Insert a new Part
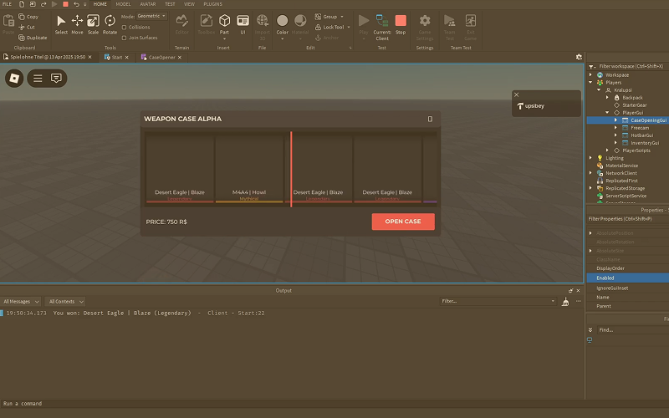This screenshot has width=669, height=418. 224,26
